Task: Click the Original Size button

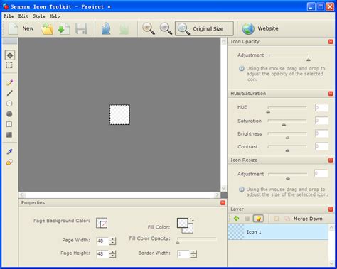Action: pyautogui.click(x=204, y=28)
